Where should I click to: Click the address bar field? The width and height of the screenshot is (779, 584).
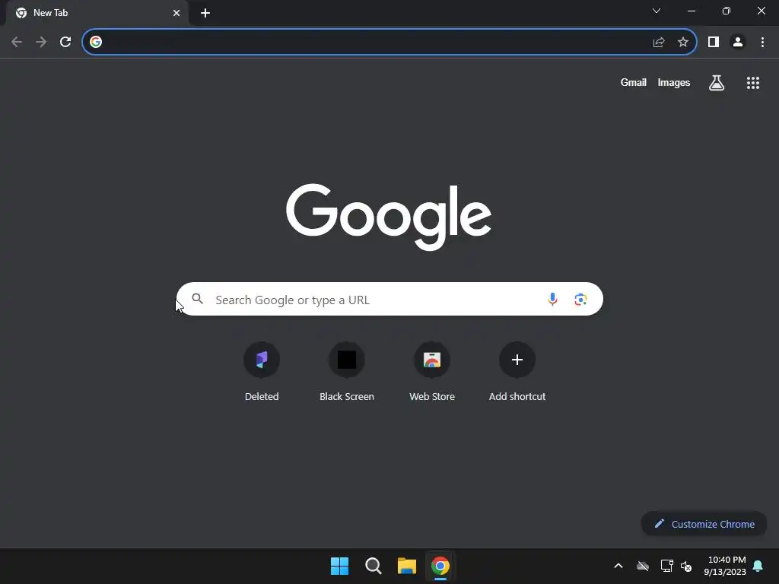coord(389,43)
